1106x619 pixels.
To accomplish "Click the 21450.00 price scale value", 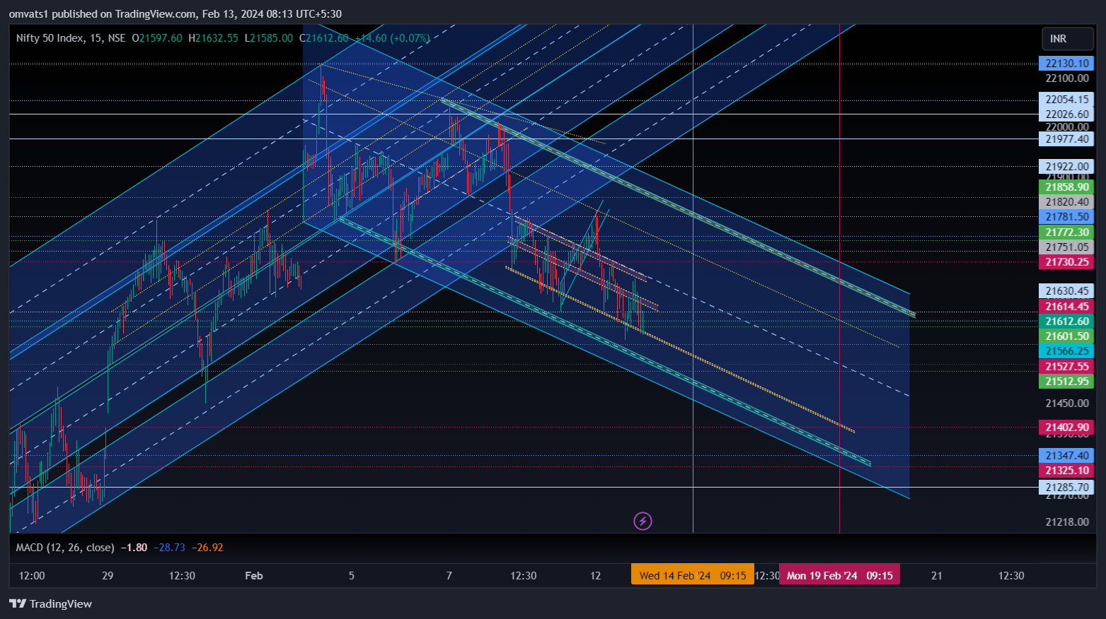I will tap(1067, 403).
